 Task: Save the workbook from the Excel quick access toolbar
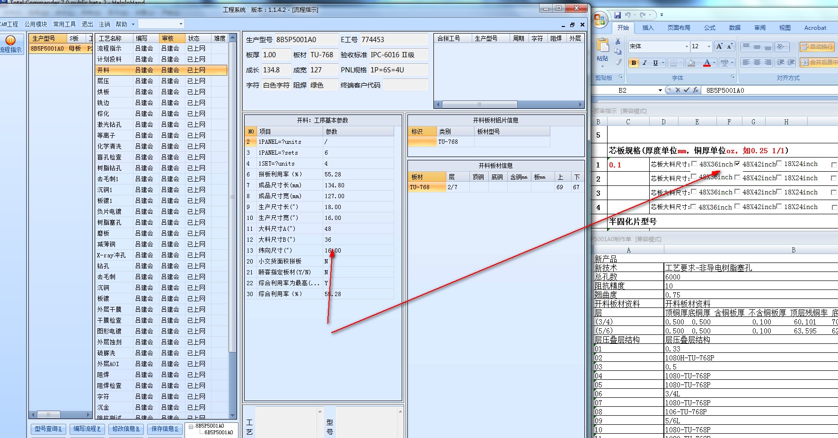tap(617, 15)
